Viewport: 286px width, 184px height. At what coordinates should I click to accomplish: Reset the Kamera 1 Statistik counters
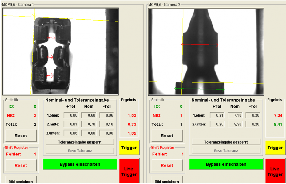(21, 136)
